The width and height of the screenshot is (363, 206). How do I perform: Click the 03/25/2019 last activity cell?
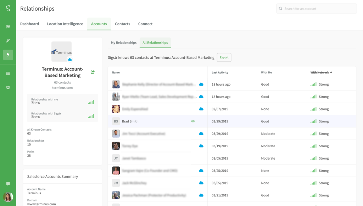pyautogui.click(x=220, y=171)
